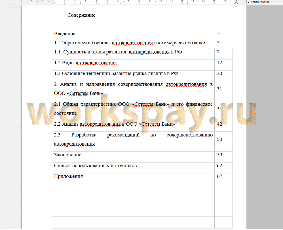Click page number 7 for chapter 1 line

coord(218,43)
